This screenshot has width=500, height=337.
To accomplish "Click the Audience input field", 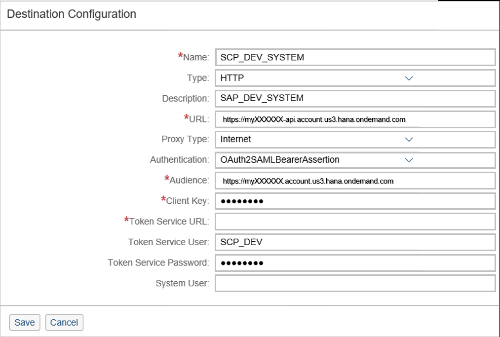I will (x=355, y=181).
